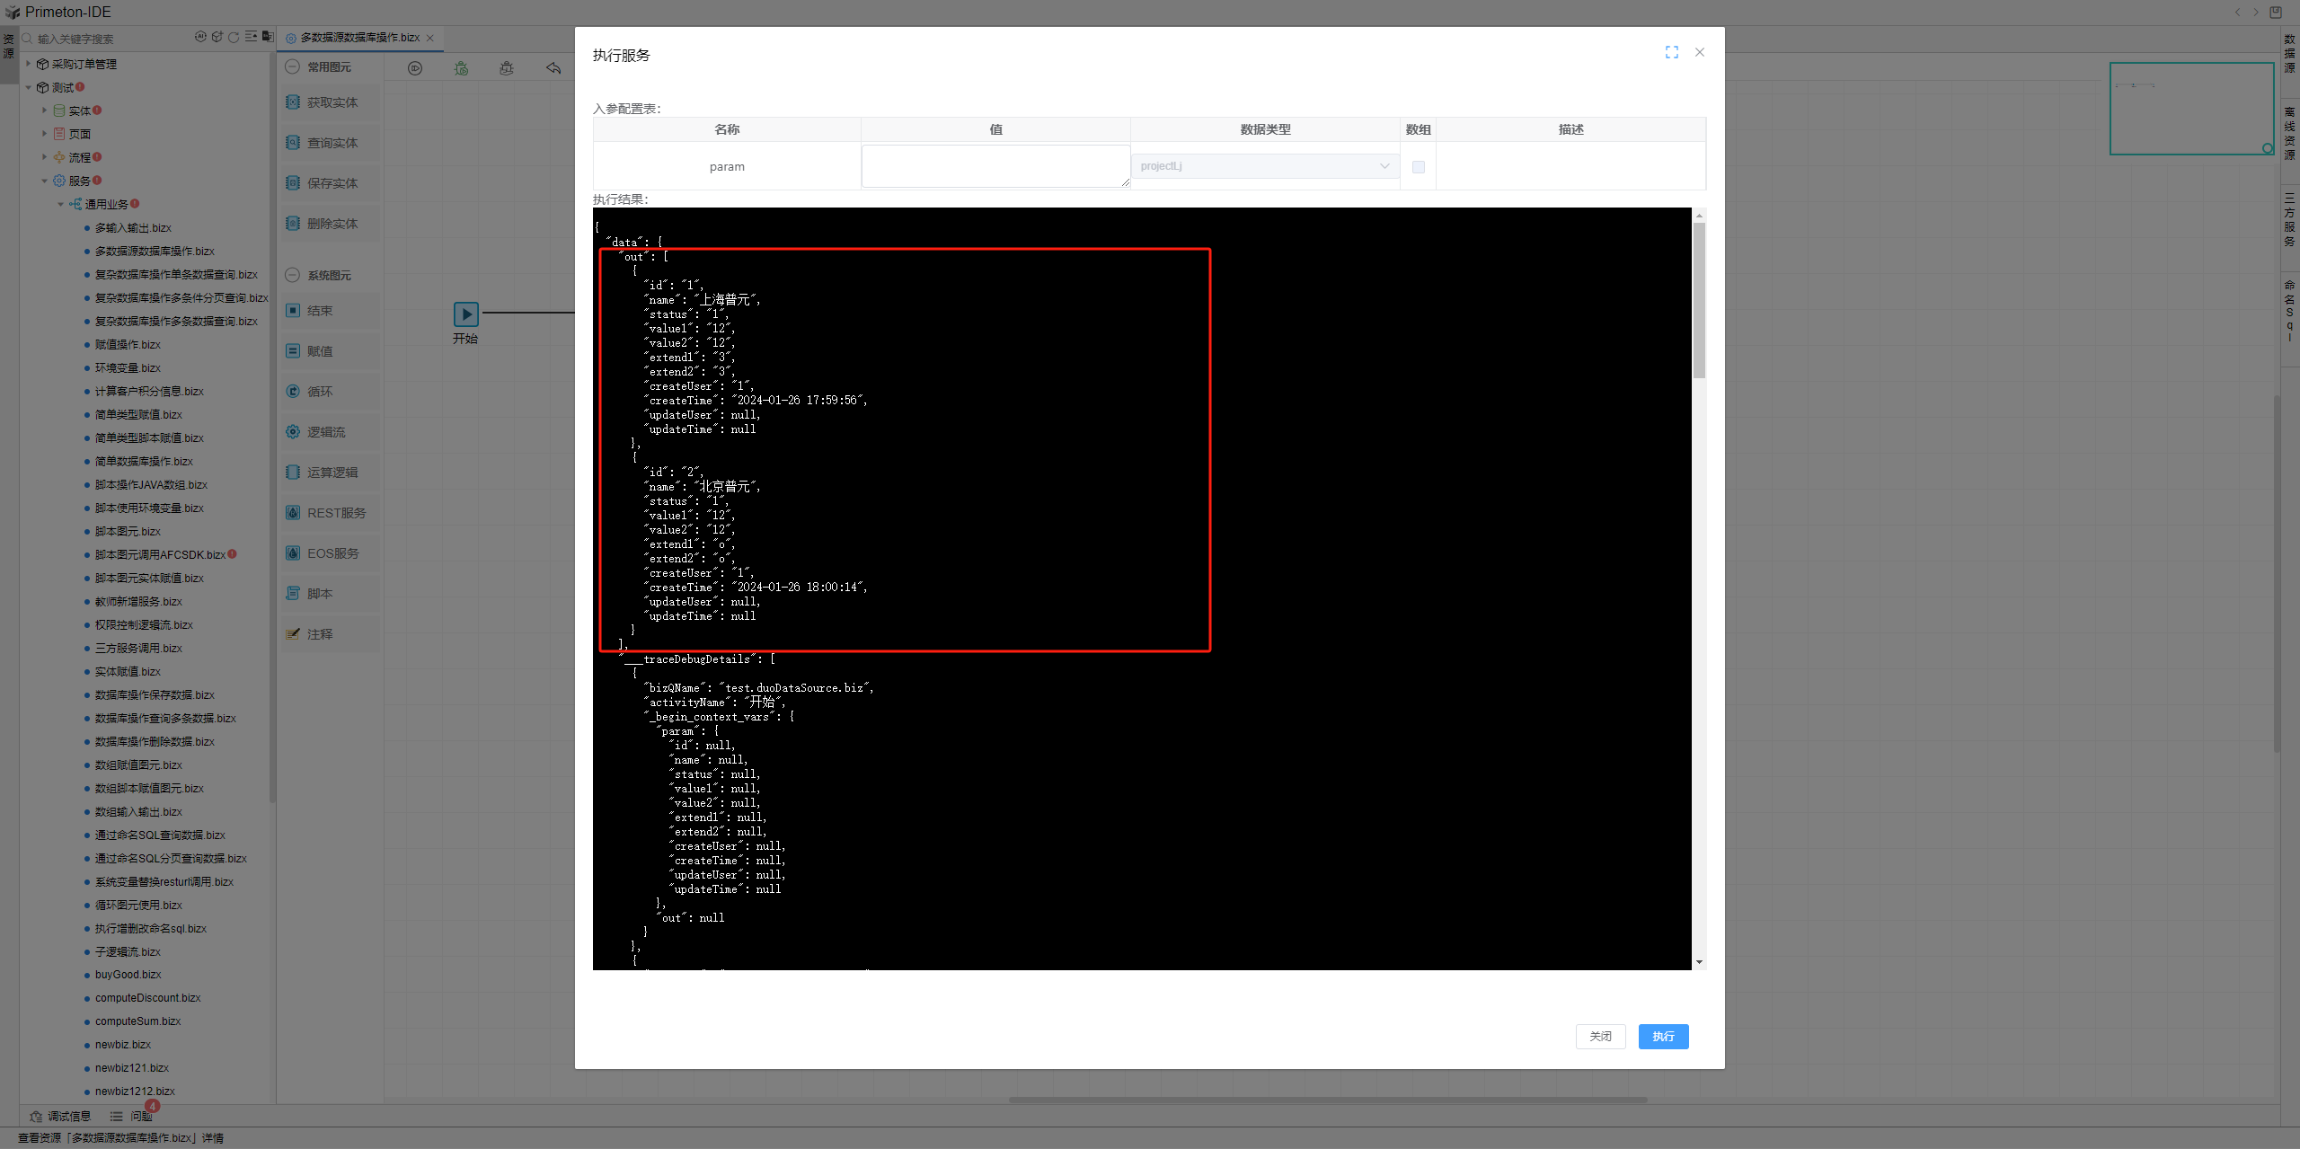This screenshot has height=1149, width=2300.
Task: Click the undo arrow toolbar icon
Action: (553, 68)
